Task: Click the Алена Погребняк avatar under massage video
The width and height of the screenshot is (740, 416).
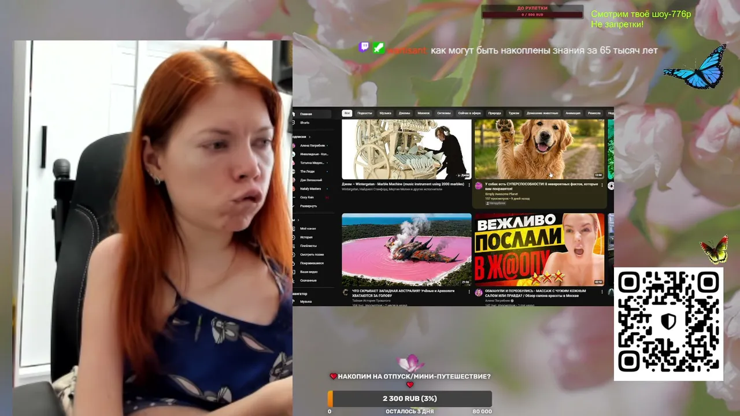Action: [x=479, y=292]
